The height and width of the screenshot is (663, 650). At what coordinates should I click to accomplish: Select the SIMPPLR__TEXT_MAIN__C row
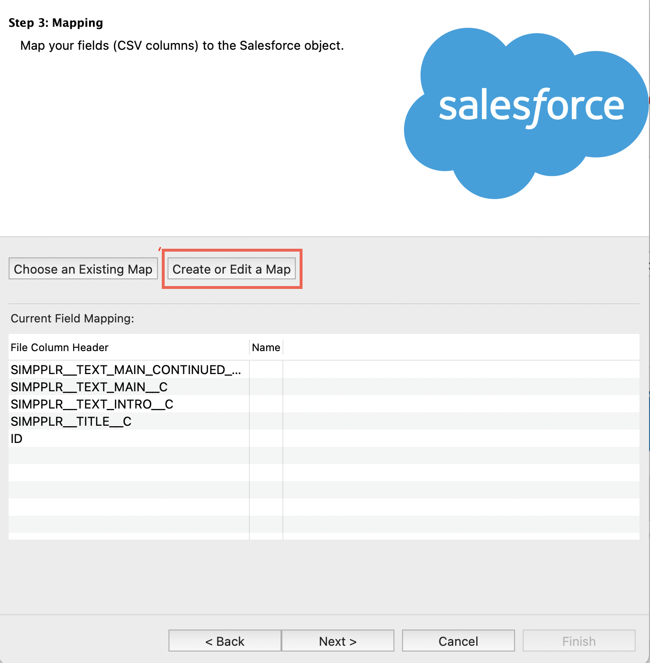324,387
